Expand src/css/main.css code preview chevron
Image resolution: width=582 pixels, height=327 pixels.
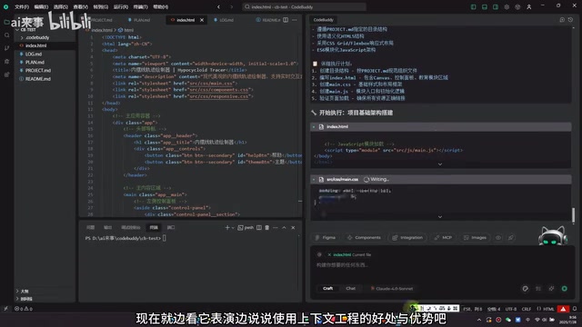point(440,217)
